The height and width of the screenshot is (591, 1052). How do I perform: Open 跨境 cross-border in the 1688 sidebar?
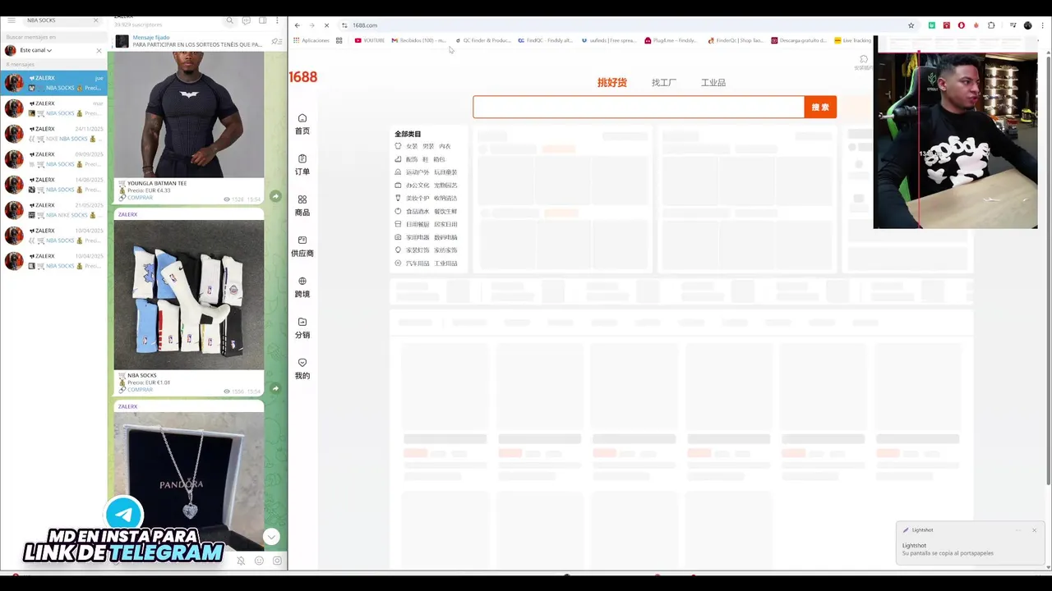tap(302, 287)
